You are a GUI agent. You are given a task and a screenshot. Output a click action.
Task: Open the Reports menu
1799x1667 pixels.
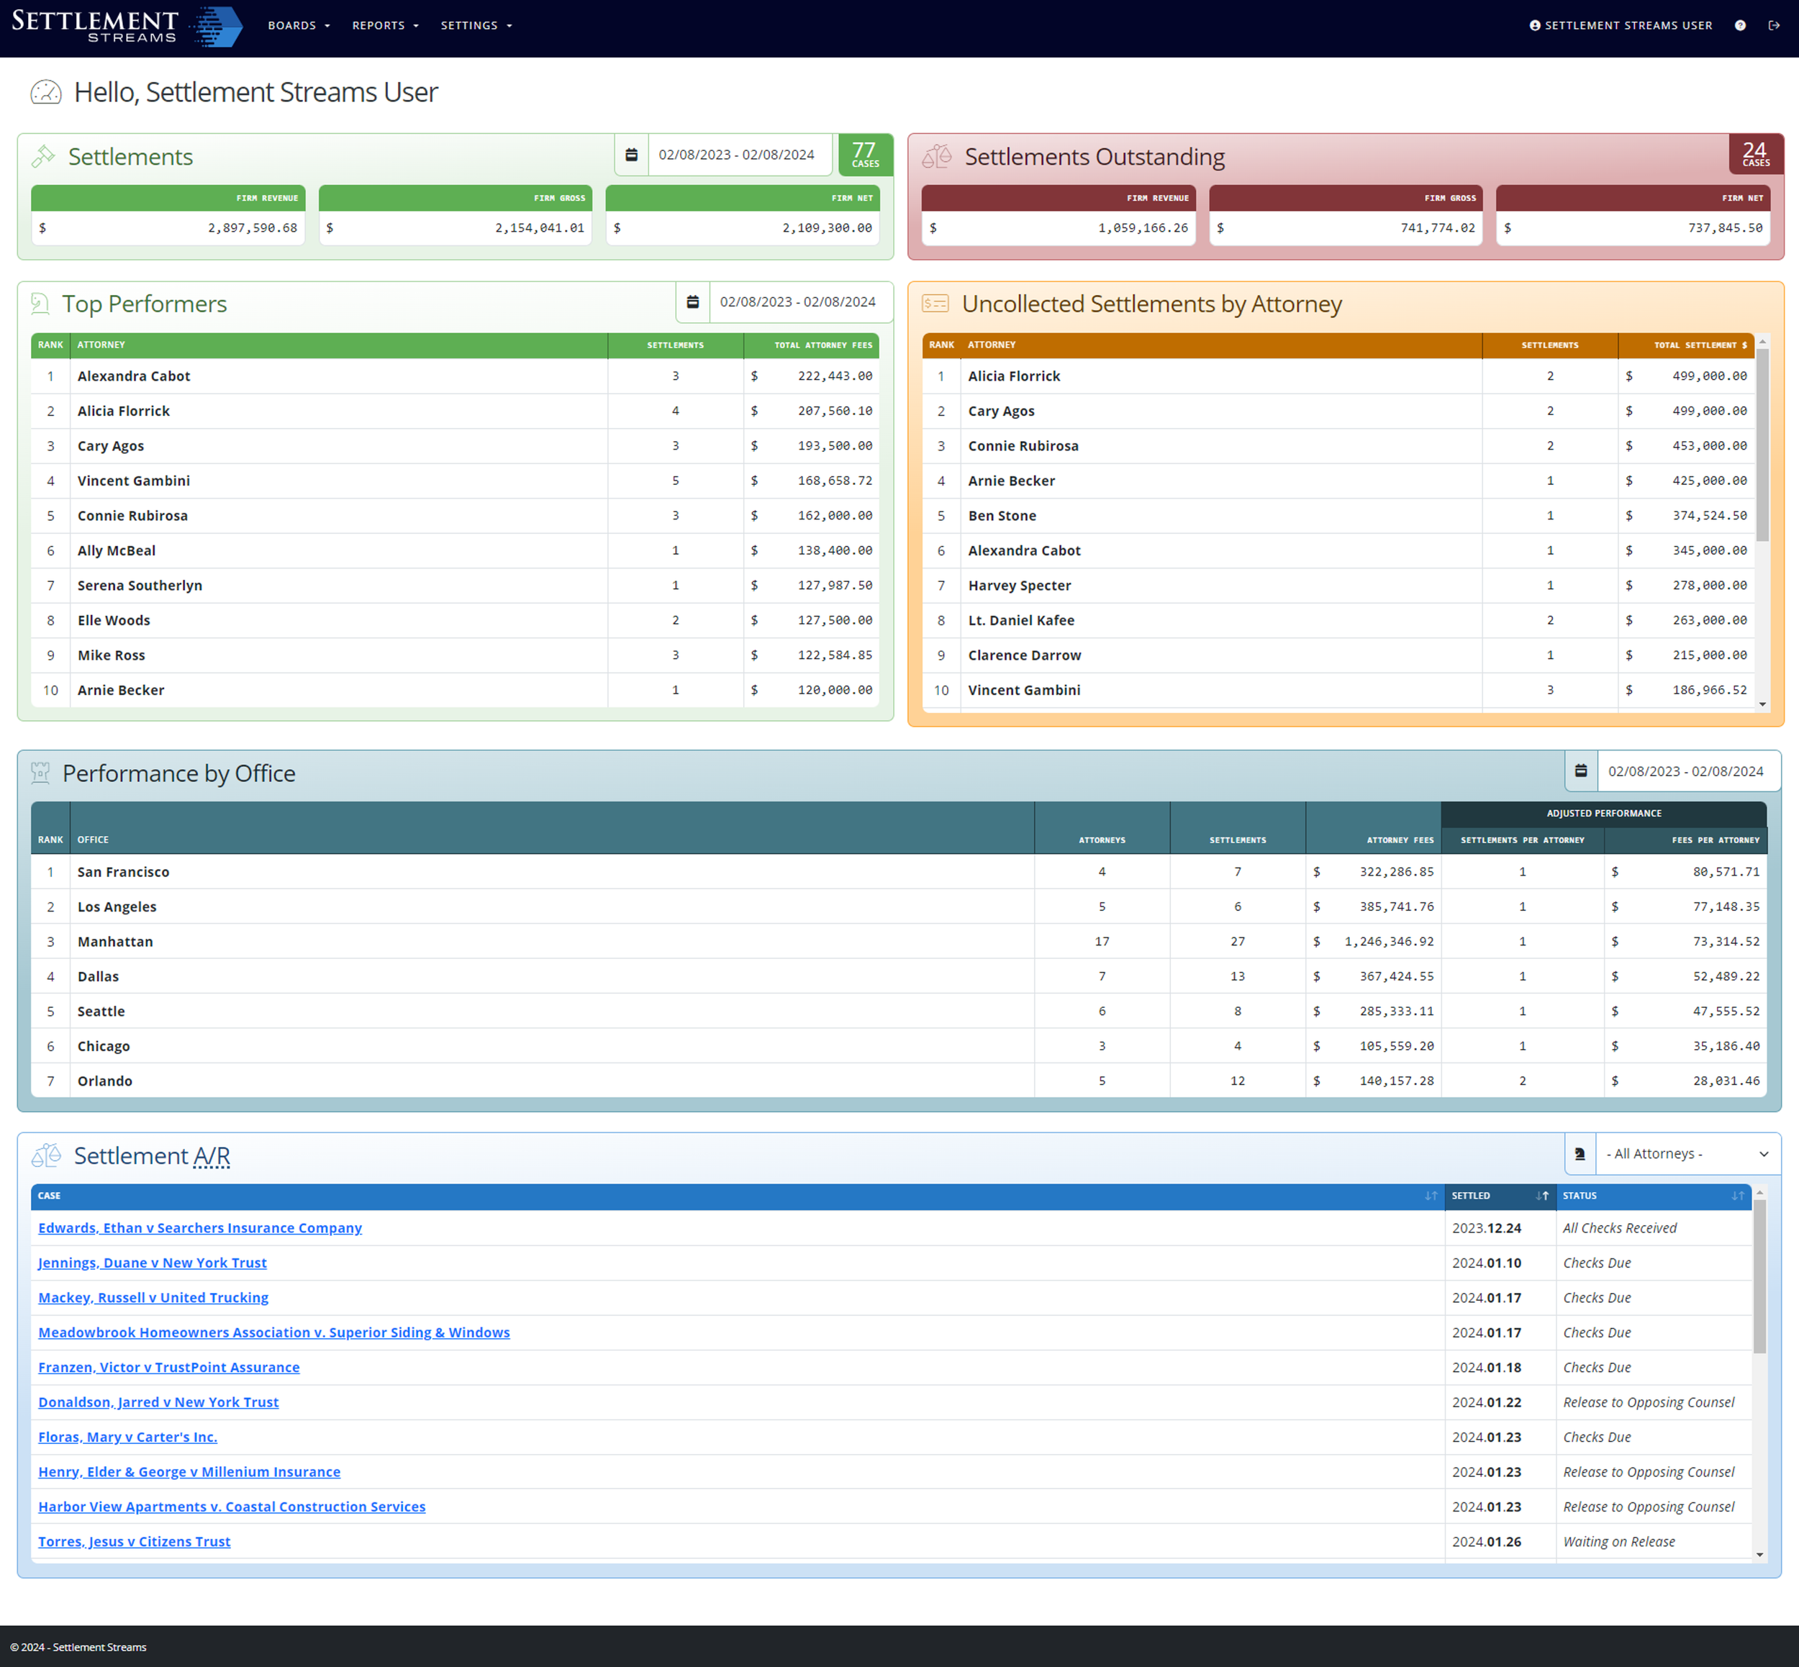385,25
